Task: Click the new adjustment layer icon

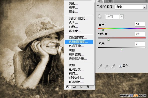Action: pyautogui.click(x=68, y=87)
